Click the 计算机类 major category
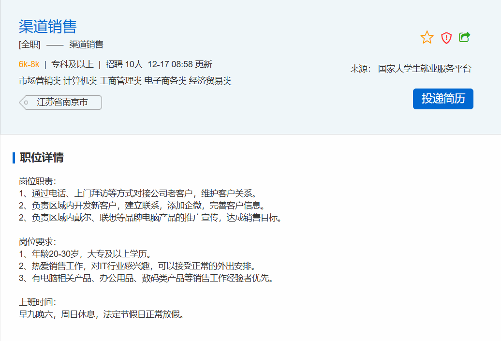 click(81, 81)
